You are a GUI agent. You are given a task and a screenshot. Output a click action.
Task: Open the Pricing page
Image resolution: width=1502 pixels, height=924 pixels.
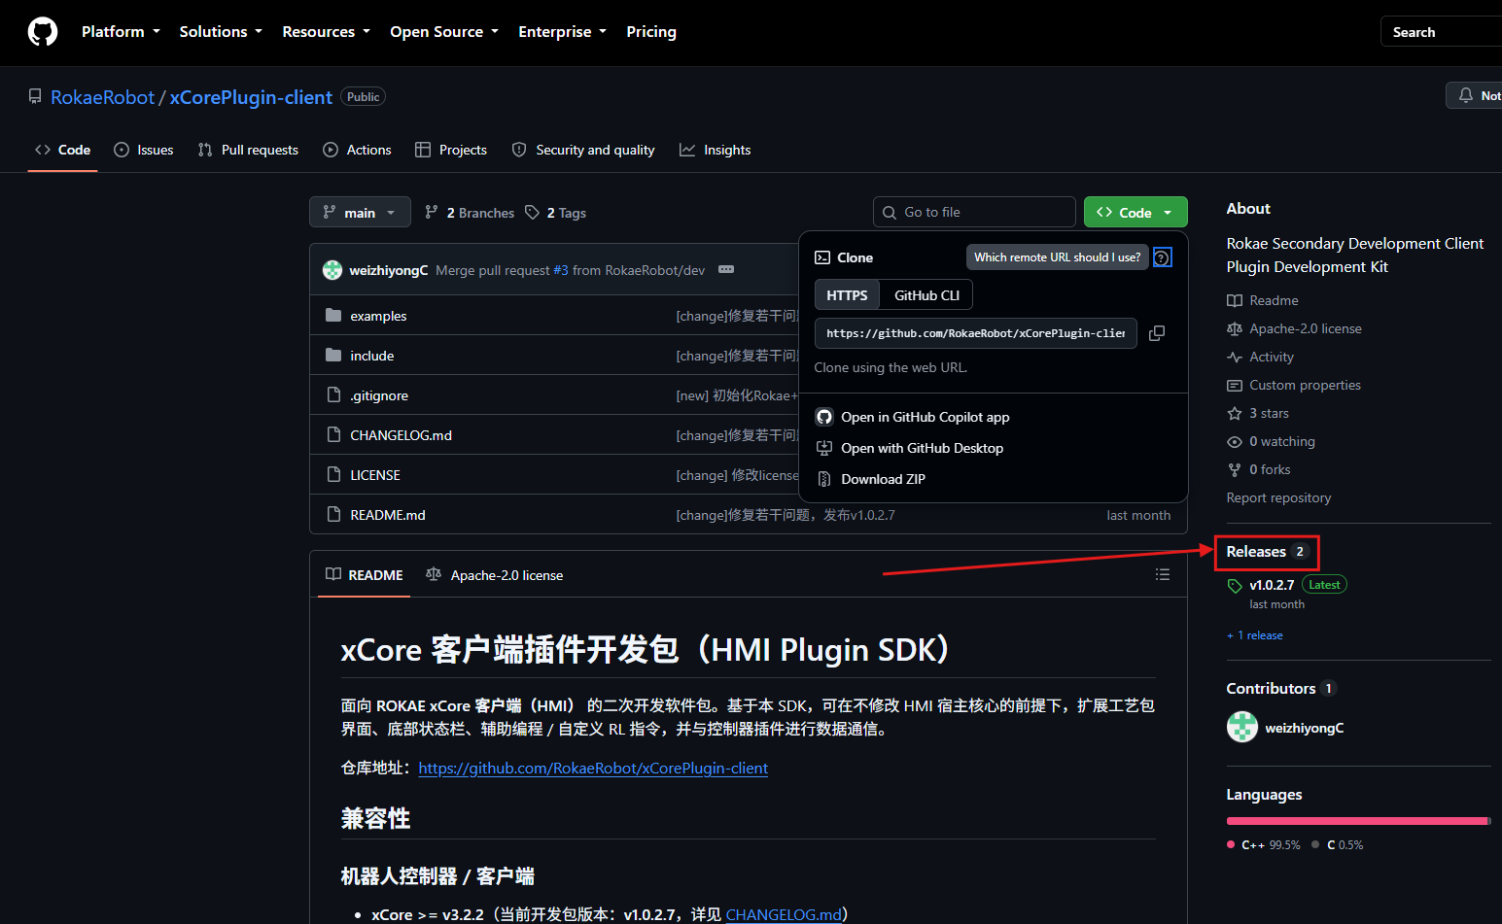coord(651,32)
